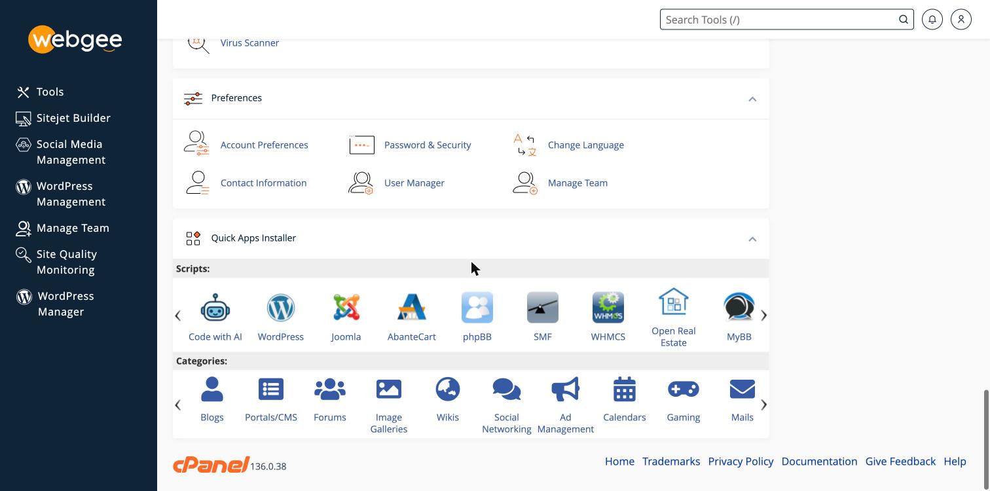The height and width of the screenshot is (491, 990).
Task: Collapse the Quick Apps Installer section
Action: point(752,239)
